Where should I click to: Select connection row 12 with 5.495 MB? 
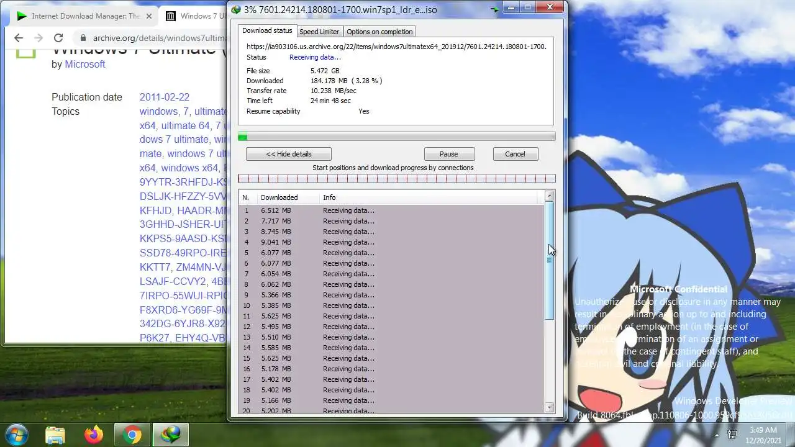point(391,327)
